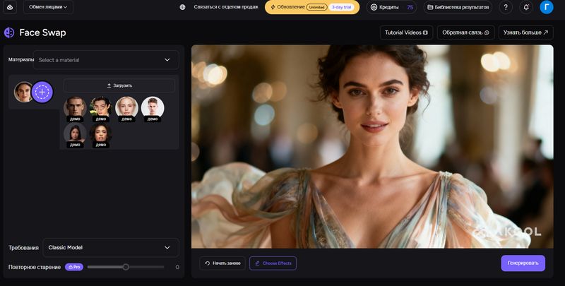Open the user profile avatar
The height and width of the screenshot is (286, 565).
point(547,7)
